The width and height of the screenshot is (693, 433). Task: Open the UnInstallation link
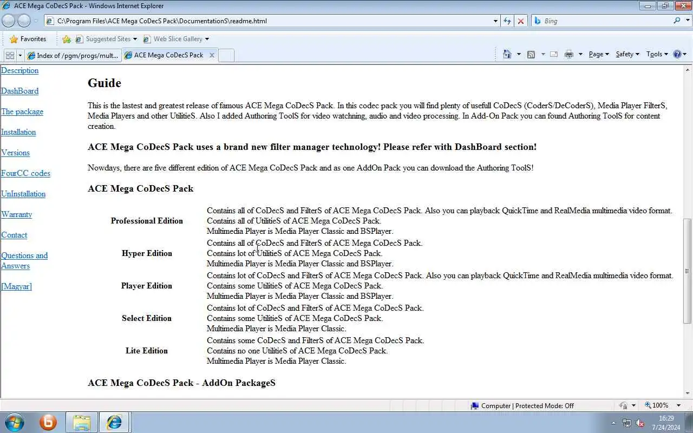[x=23, y=194]
